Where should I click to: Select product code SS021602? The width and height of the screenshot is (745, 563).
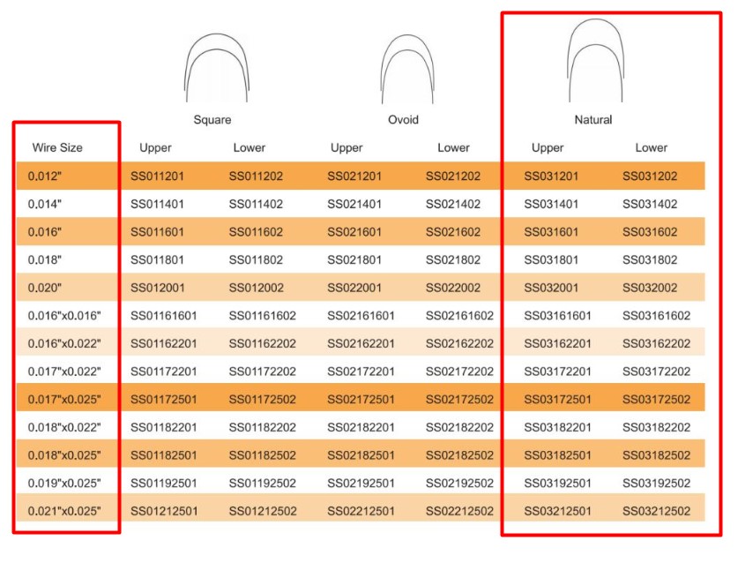453,232
